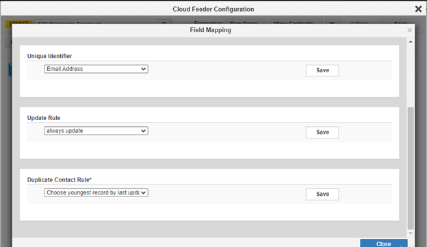Close the Cloud Feeder Configuration window
Viewport: 427px width, 247px height.
click(418, 9)
